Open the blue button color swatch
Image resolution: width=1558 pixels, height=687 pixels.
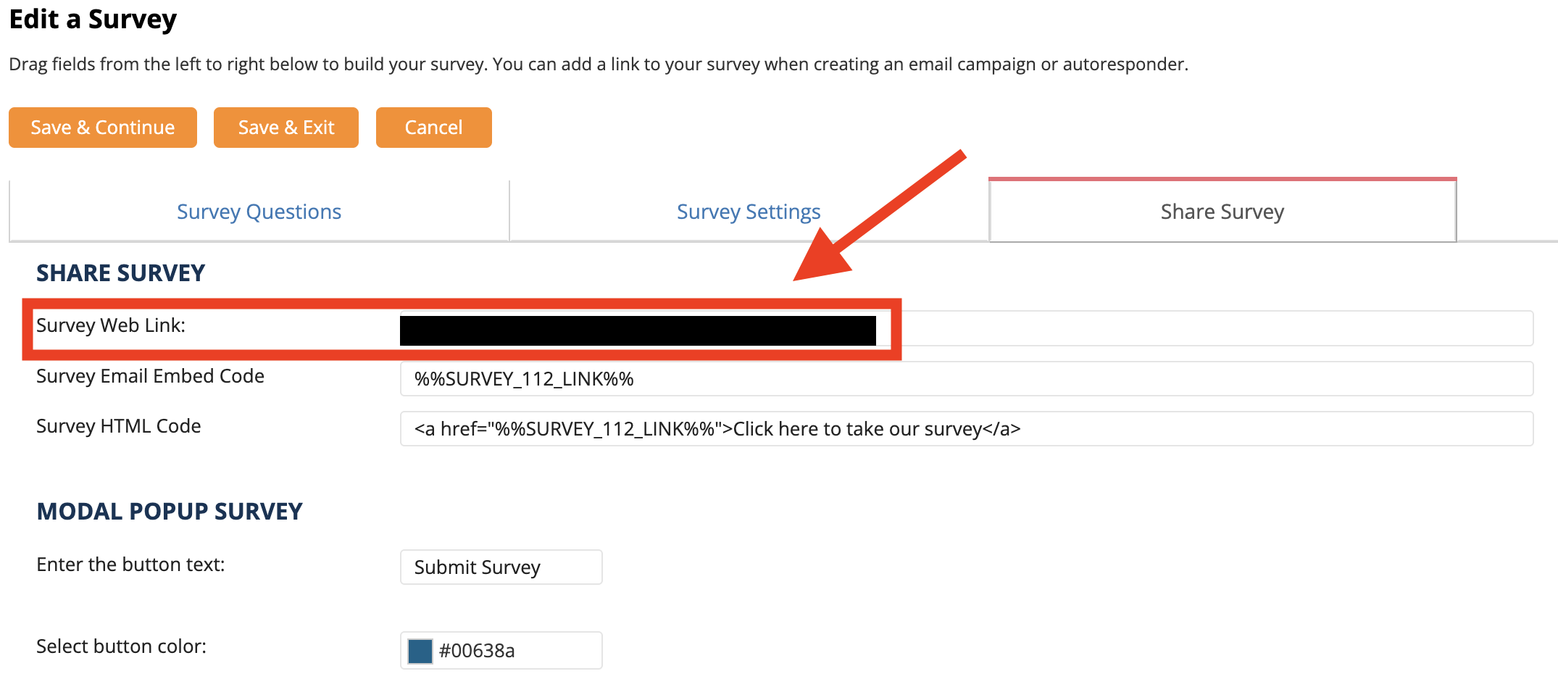(420, 651)
